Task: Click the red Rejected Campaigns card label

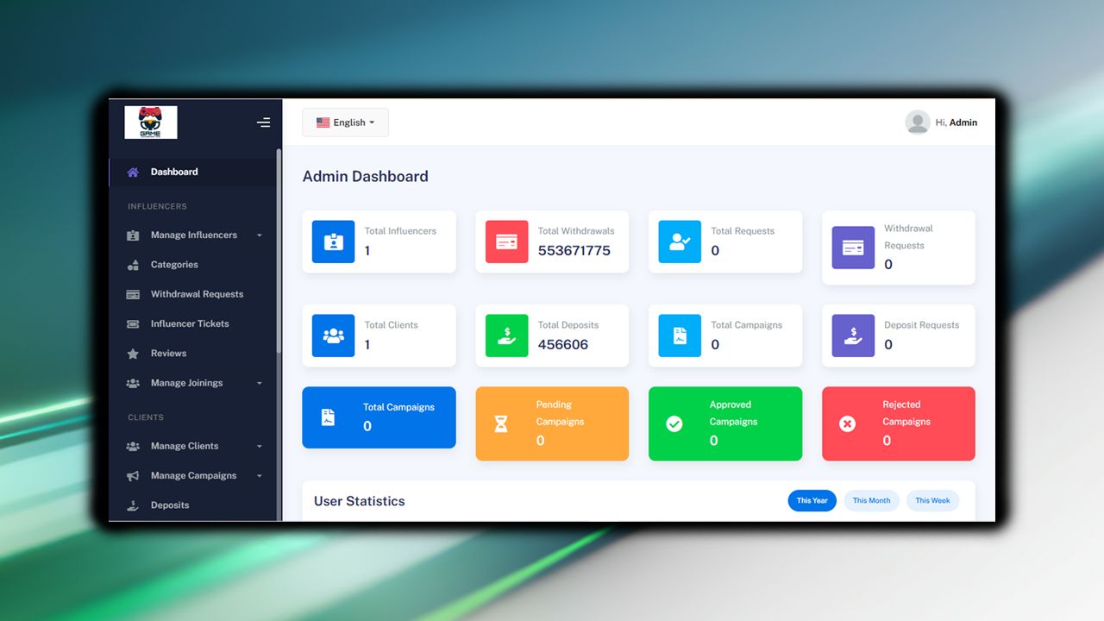Action: coord(906,413)
